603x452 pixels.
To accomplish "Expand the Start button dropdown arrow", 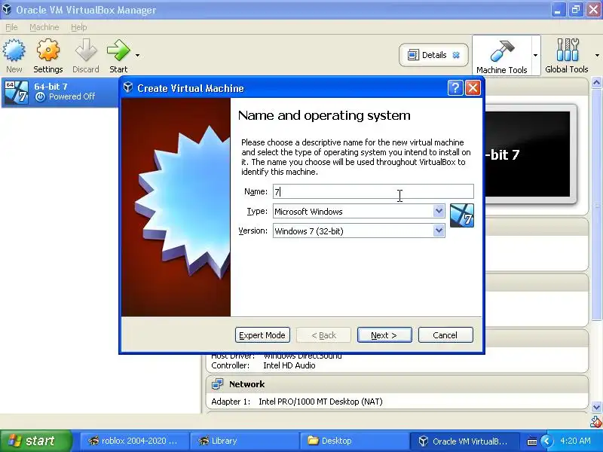I will pyautogui.click(x=138, y=55).
